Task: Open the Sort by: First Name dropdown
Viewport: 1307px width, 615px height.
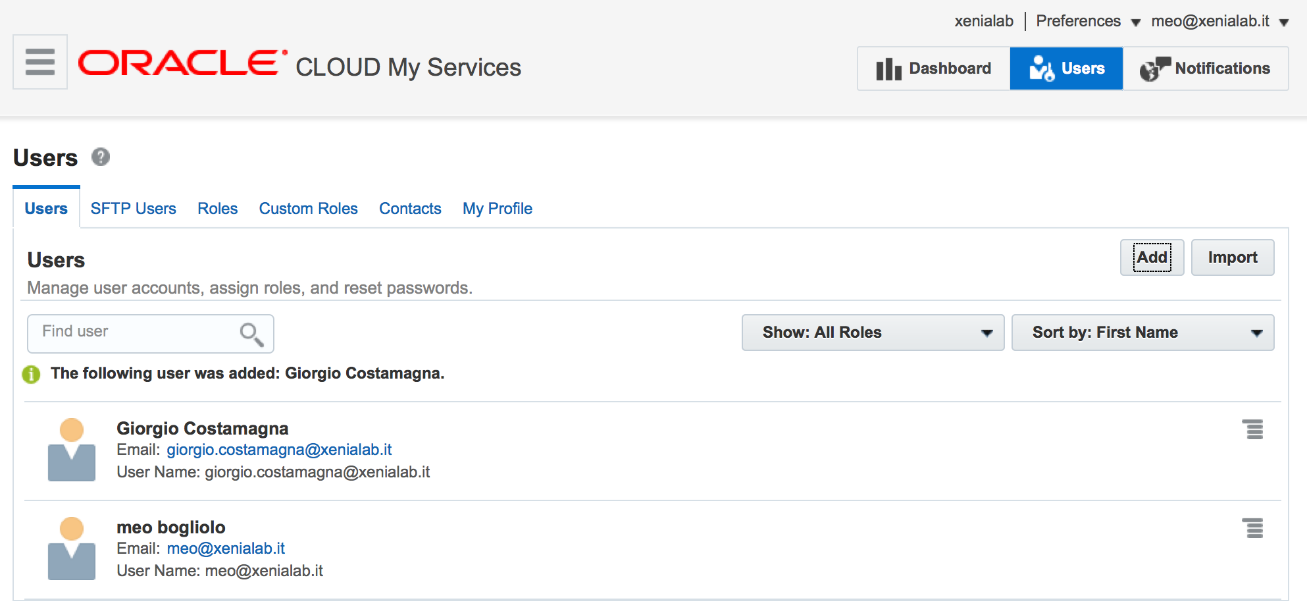Action: pos(1142,333)
